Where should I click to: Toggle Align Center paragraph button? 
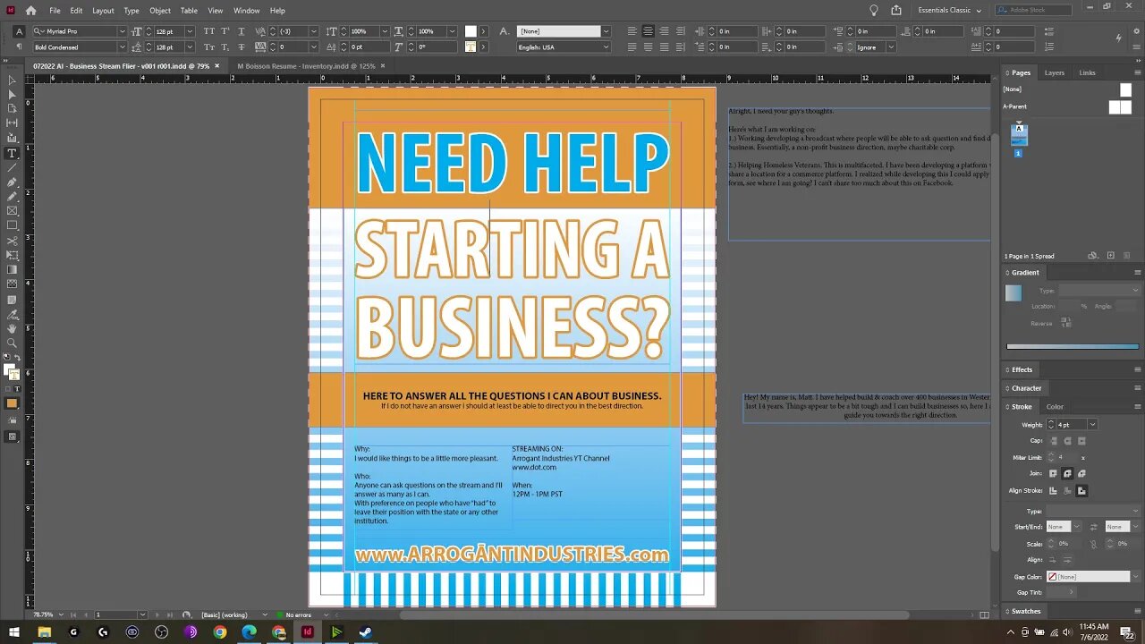(648, 31)
